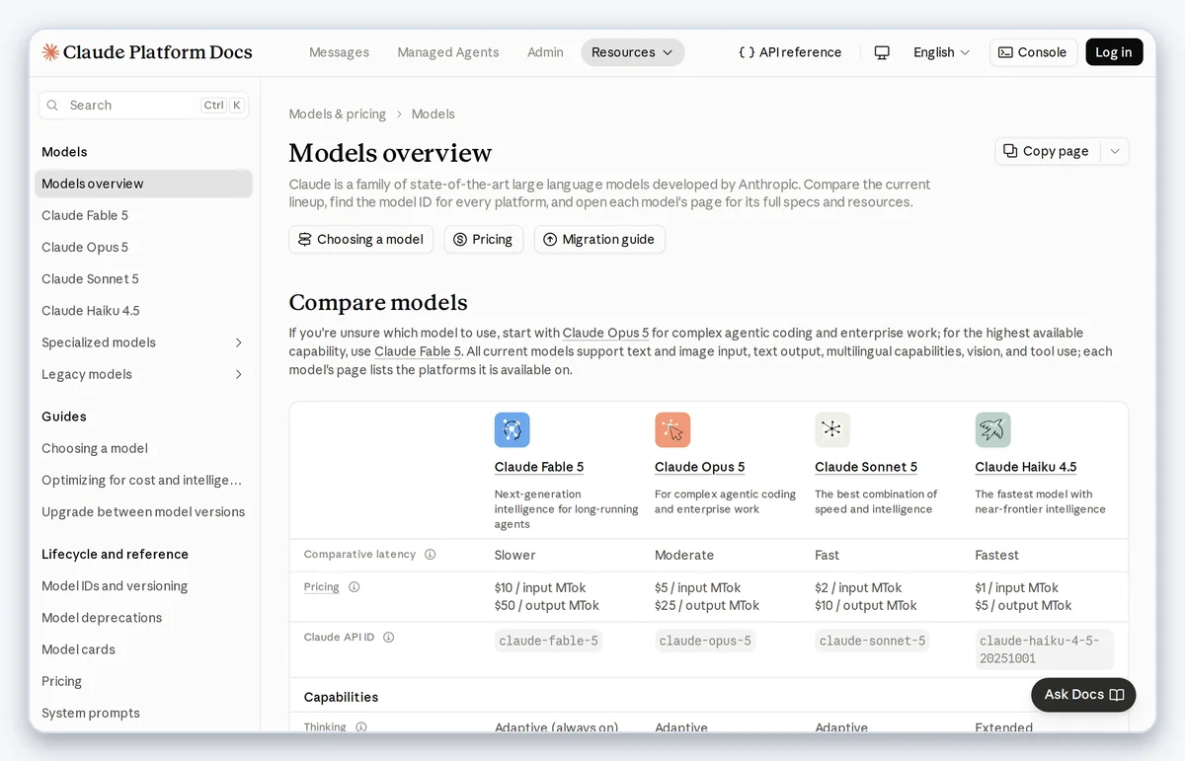The height and width of the screenshot is (761, 1185).
Task: Click Claude Opus 5 table heading link
Action: [x=700, y=467]
